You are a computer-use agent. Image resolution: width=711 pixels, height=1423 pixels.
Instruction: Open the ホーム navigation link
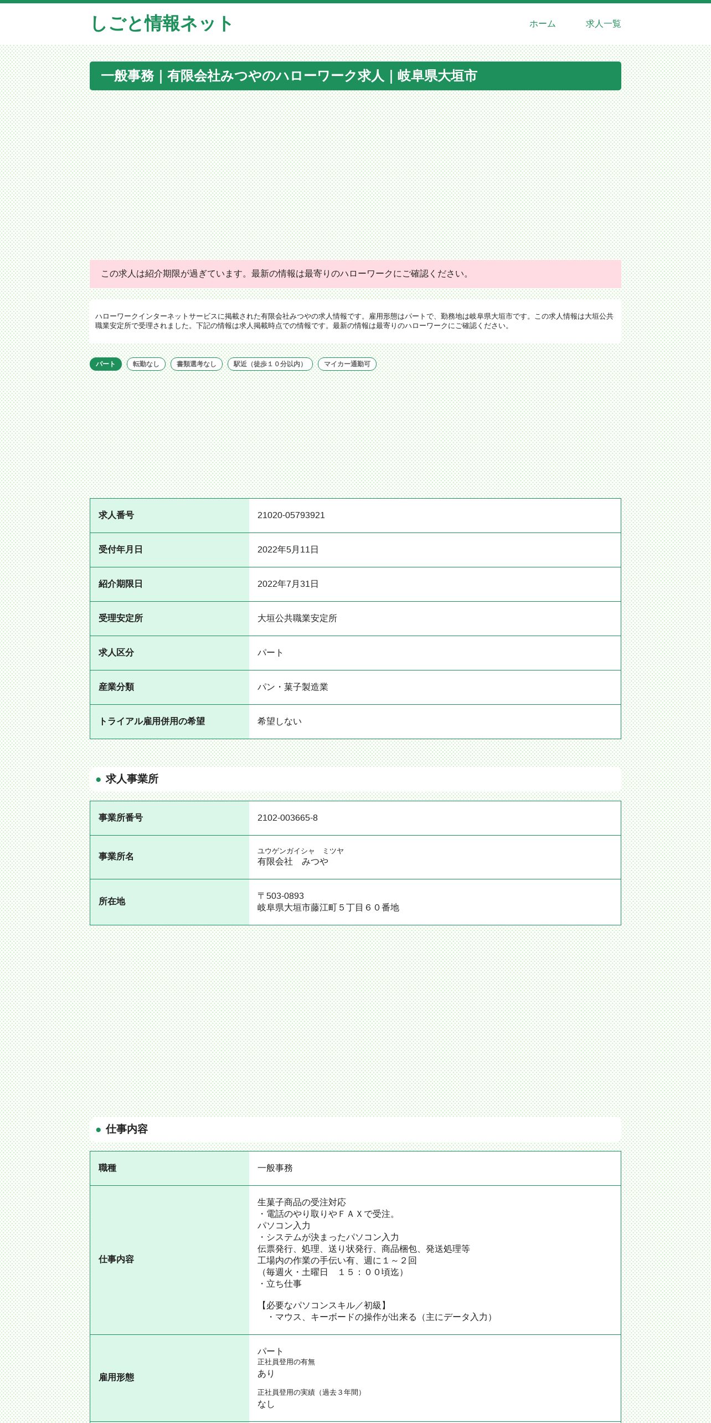pyautogui.click(x=542, y=24)
